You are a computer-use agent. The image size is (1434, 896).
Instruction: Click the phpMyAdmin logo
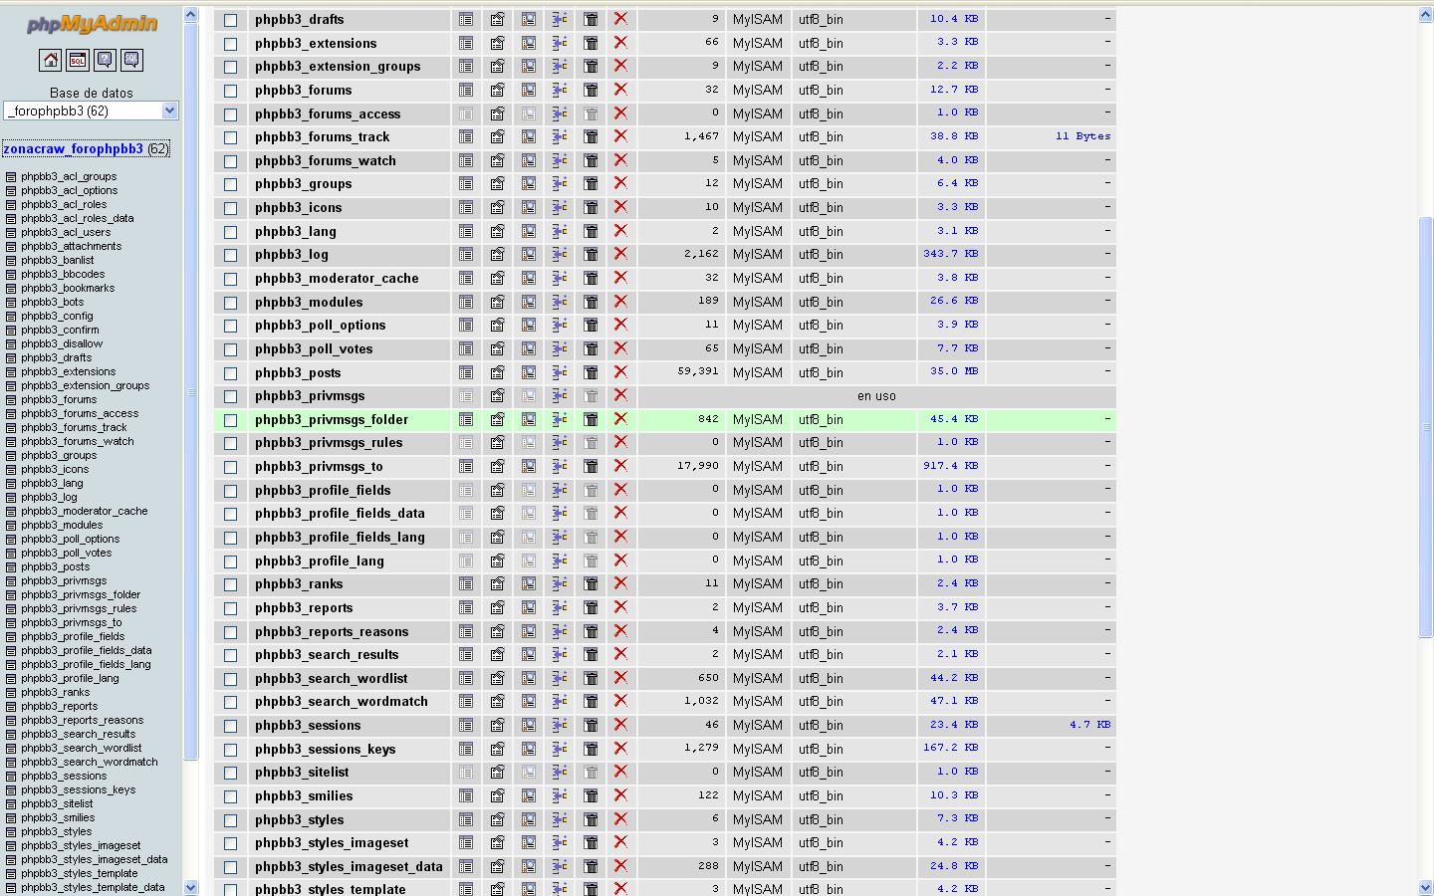tap(92, 25)
